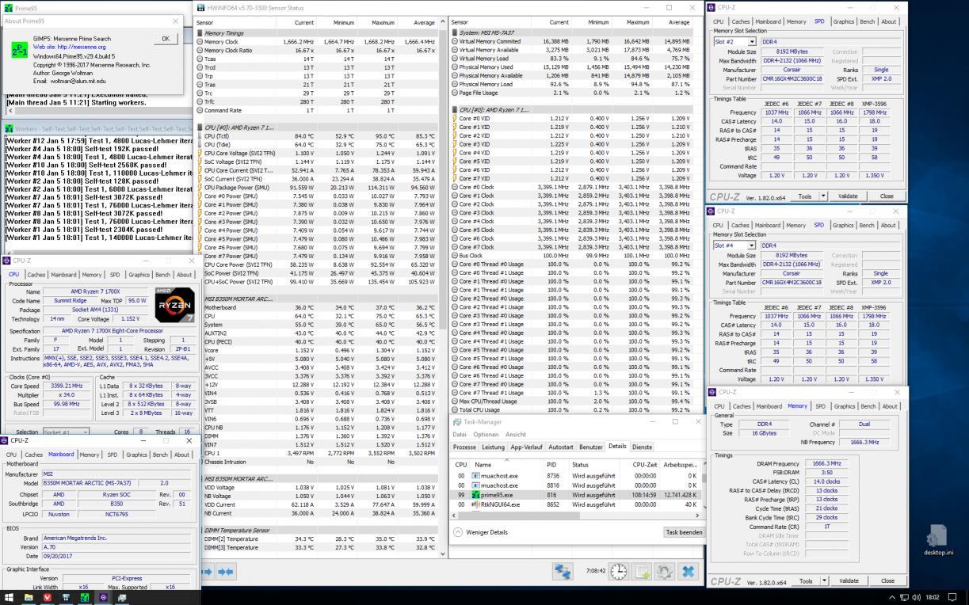Viewport: 969px width, 605px height.
Task: Open HWiNFO network remote monitoring icon
Action: tap(563, 571)
